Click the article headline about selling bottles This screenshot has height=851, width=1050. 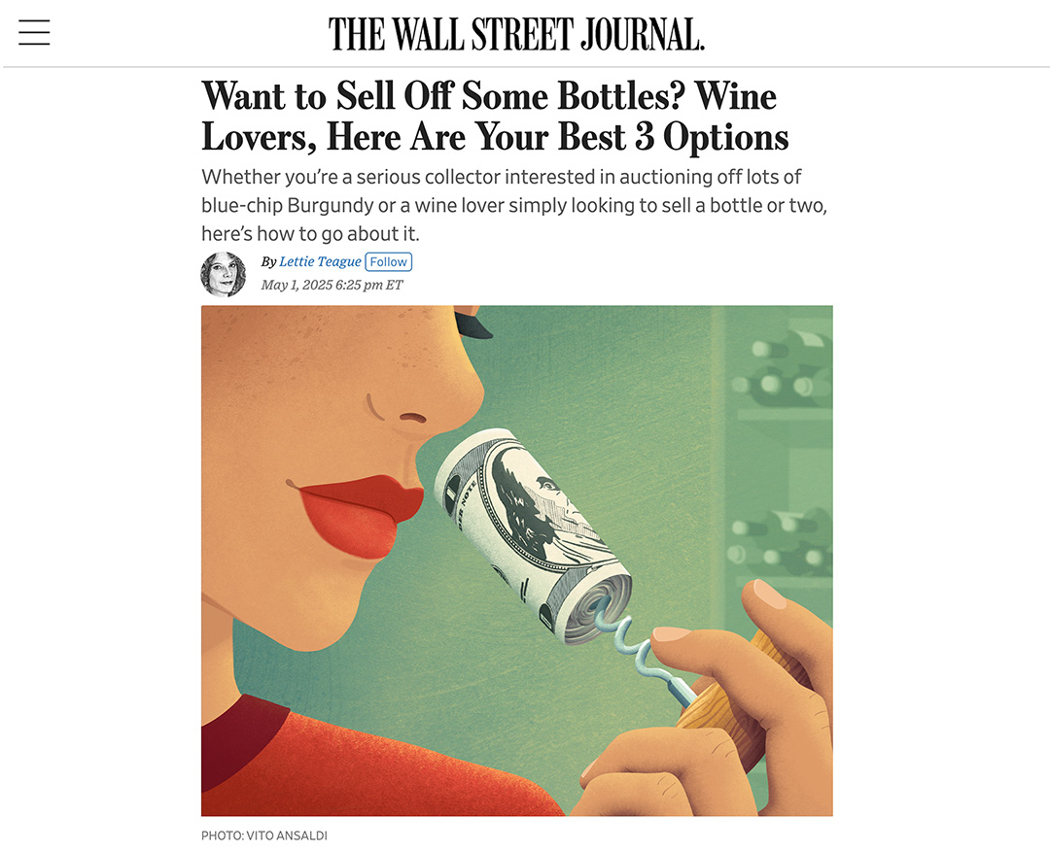(x=495, y=116)
